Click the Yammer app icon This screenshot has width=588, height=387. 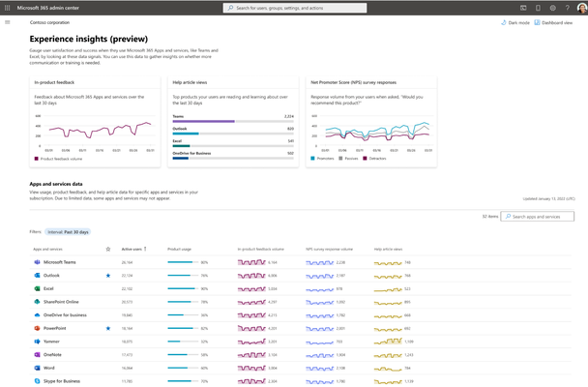click(37, 342)
